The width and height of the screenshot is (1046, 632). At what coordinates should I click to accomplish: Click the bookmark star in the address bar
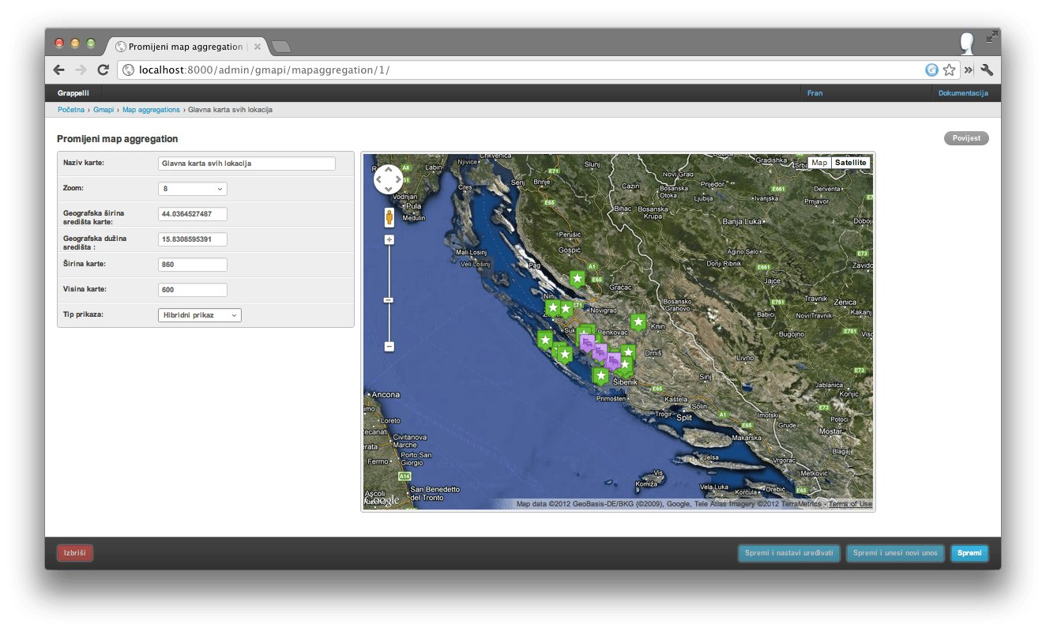tap(950, 70)
